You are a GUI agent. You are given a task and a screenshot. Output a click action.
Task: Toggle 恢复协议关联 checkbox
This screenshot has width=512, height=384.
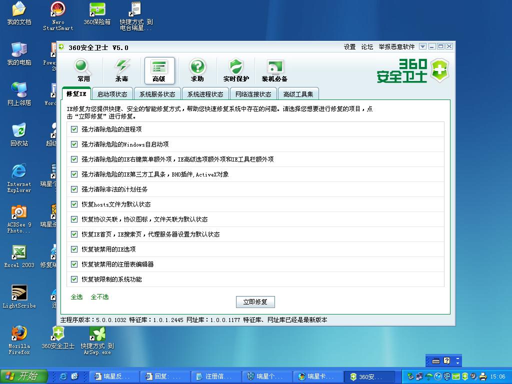(74, 219)
